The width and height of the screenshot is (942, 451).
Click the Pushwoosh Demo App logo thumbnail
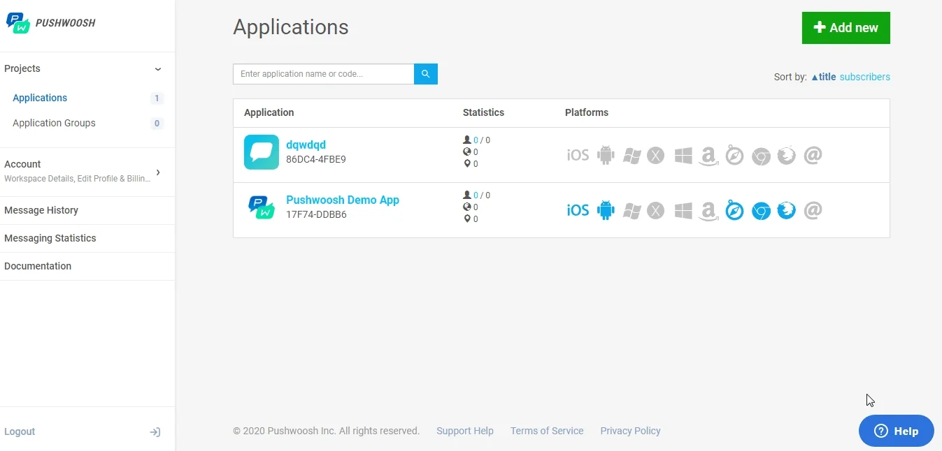pyautogui.click(x=262, y=207)
